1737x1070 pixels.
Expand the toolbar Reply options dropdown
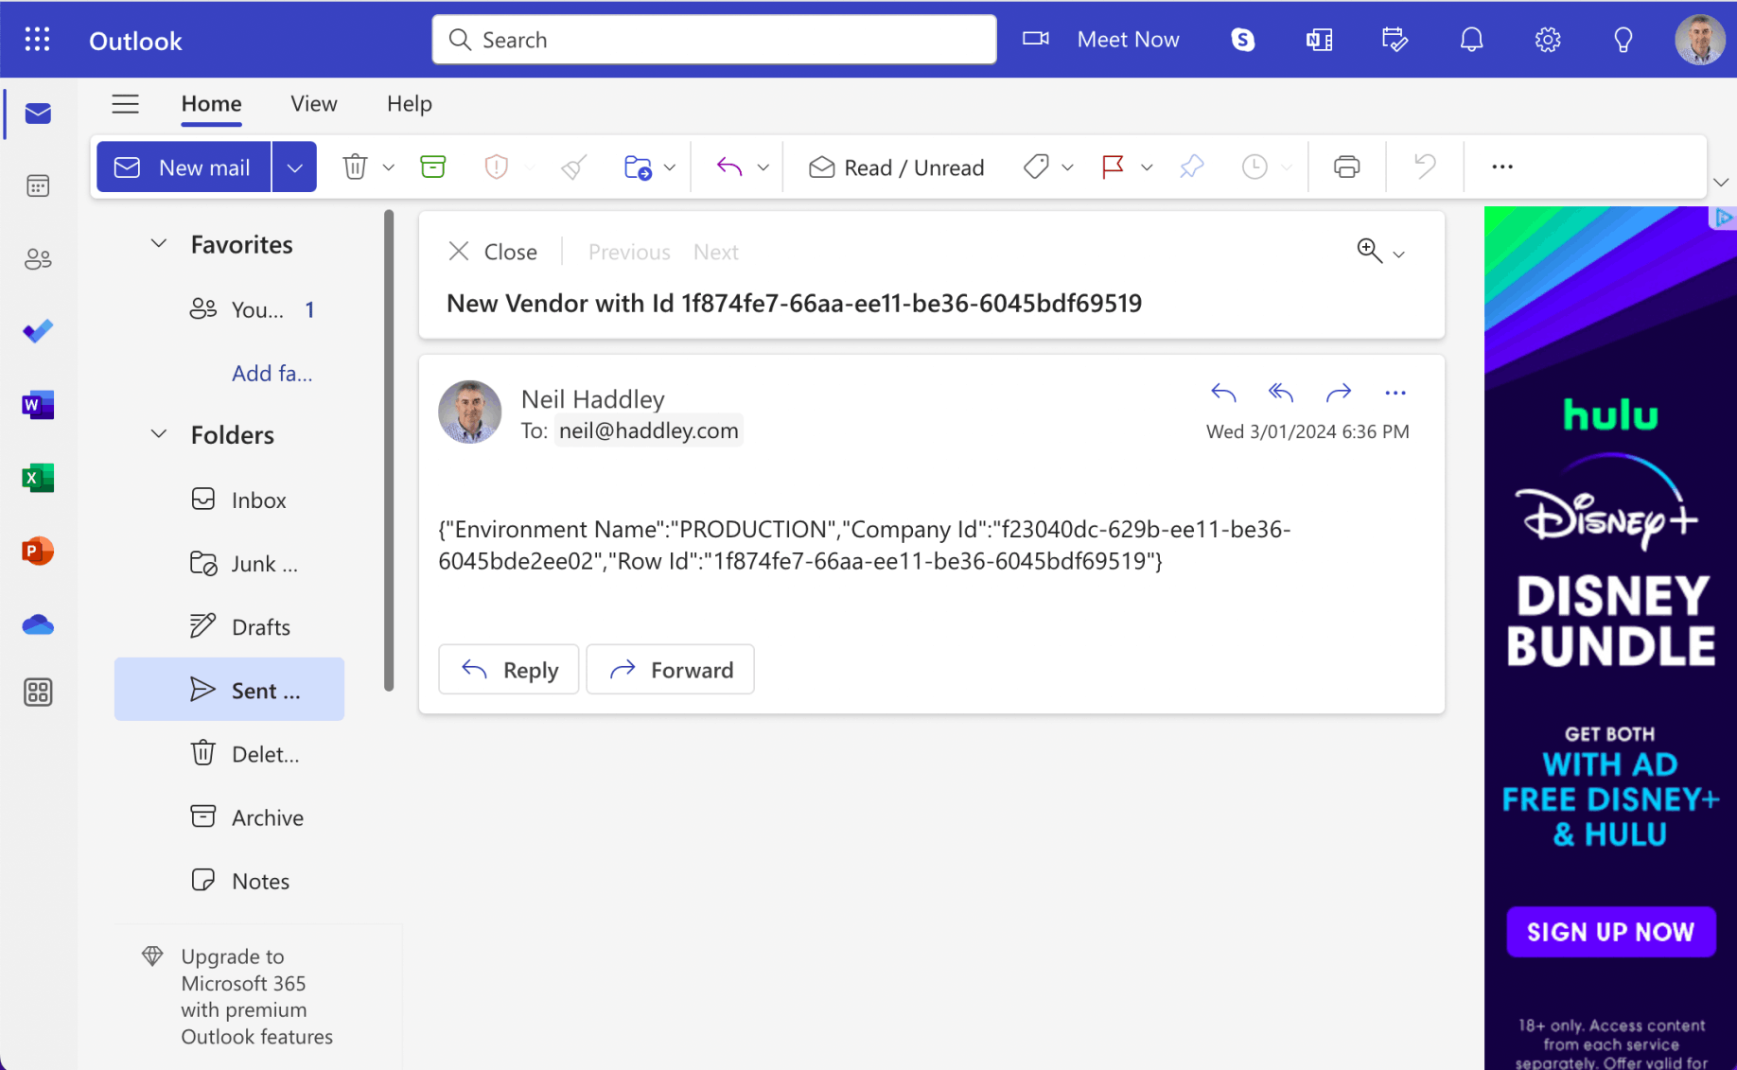tap(763, 167)
